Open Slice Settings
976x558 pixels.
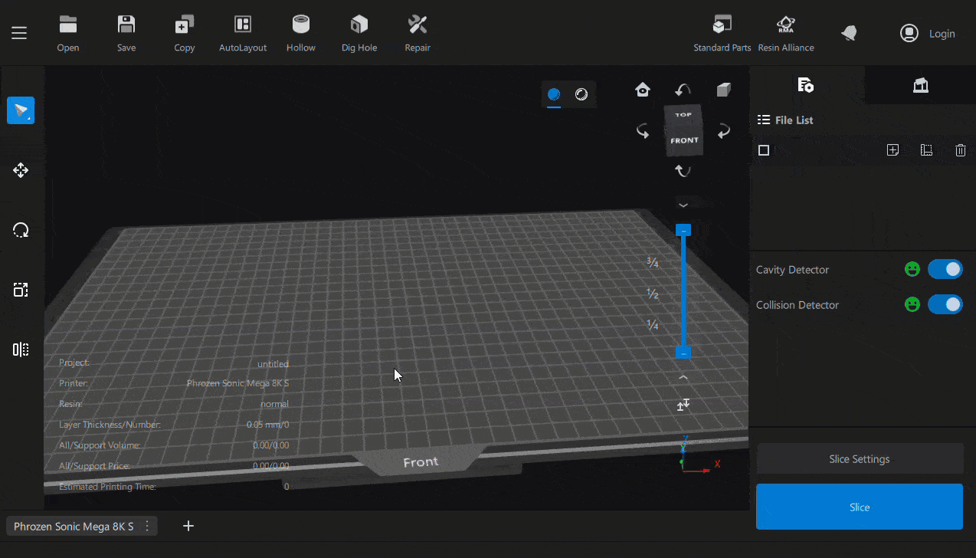(x=859, y=458)
